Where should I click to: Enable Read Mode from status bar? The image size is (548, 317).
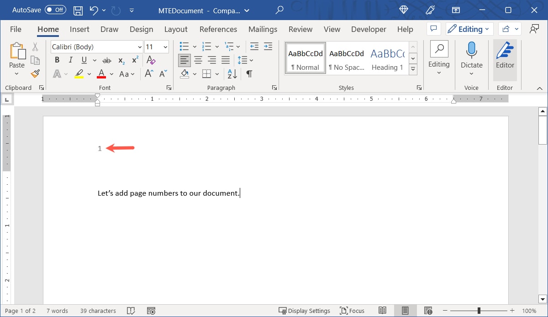(382, 311)
